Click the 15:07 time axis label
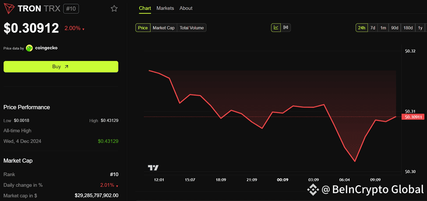 [x=190, y=180]
